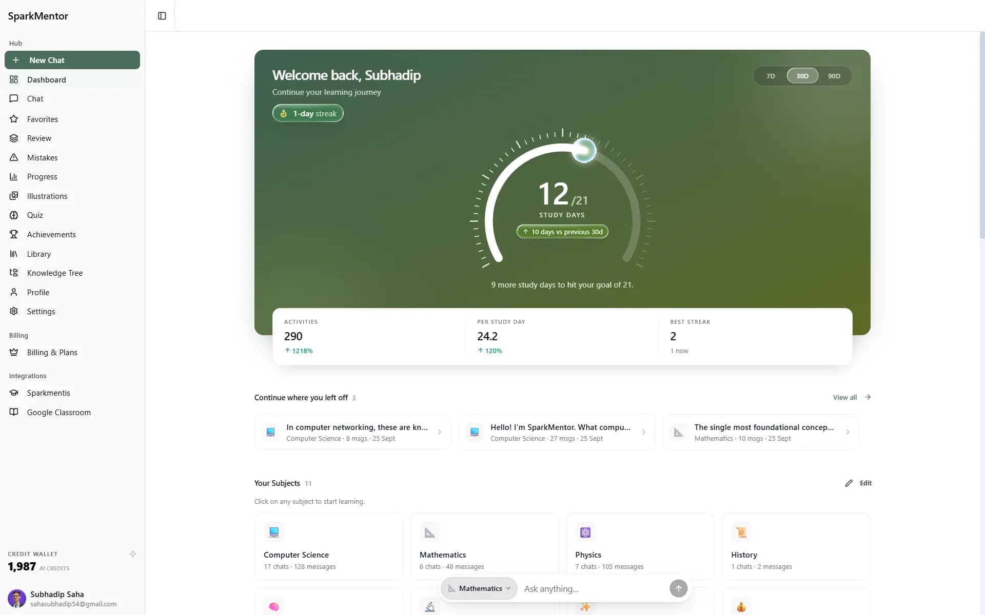Click the '10 days vs previous 30d' badge
This screenshot has height=615, width=985.
click(x=562, y=232)
